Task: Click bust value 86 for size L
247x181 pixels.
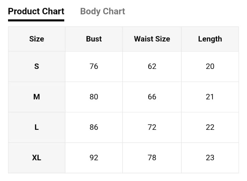Action: (94, 127)
